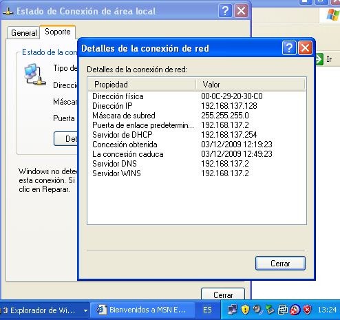Click the 13:24 taskbar clock
The width and height of the screenshot is (340, 320).
[x=327, y=310]
